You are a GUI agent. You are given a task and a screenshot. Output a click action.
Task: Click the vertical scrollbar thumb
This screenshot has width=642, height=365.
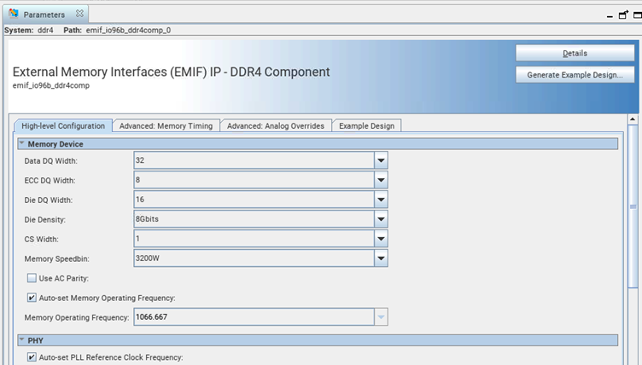633,206
